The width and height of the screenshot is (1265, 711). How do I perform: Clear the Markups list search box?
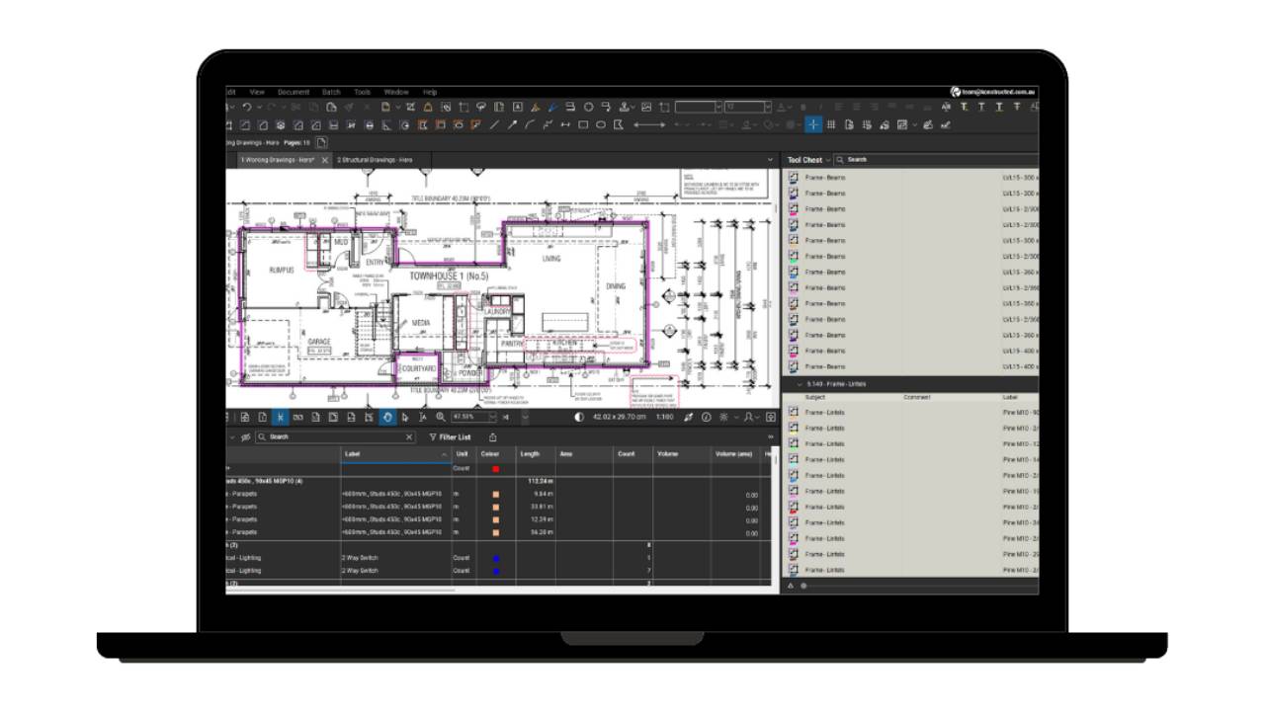click(x=409, y=436)
